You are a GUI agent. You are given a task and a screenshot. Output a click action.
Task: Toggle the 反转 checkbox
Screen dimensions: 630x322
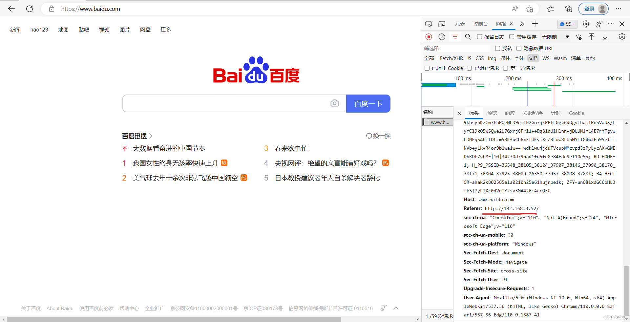point(497,48)
